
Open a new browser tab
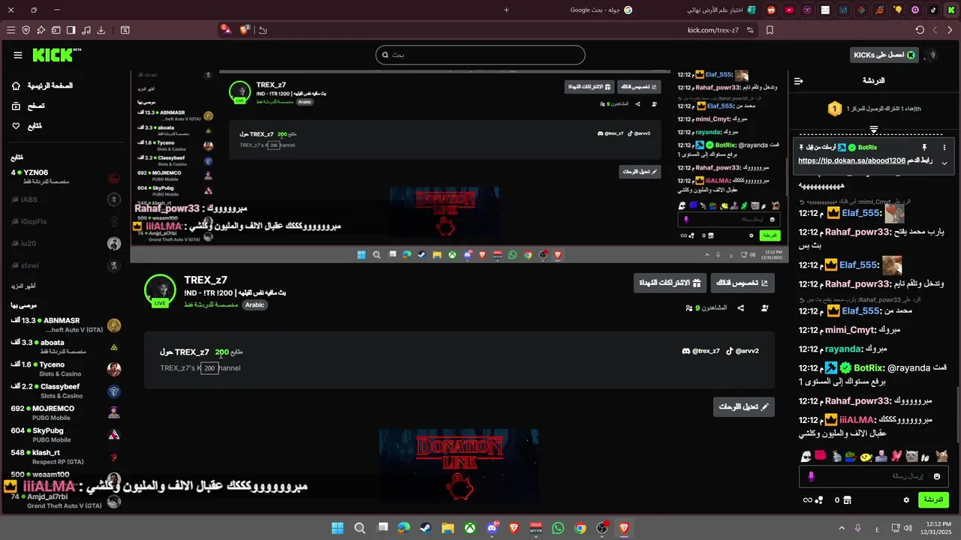pos(506,10)
